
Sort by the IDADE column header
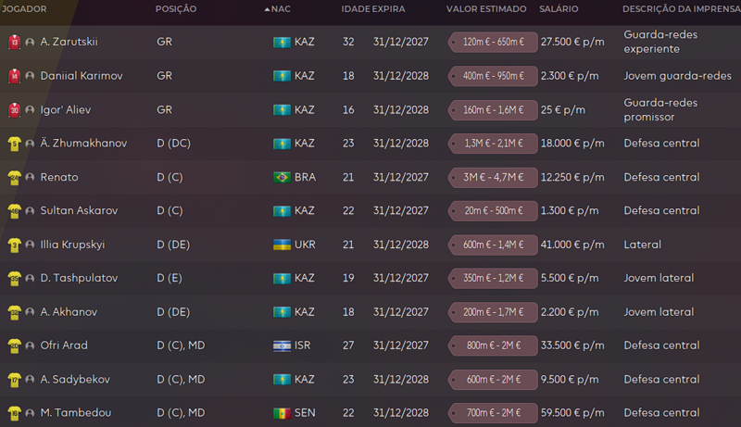(x=356, y=9)
